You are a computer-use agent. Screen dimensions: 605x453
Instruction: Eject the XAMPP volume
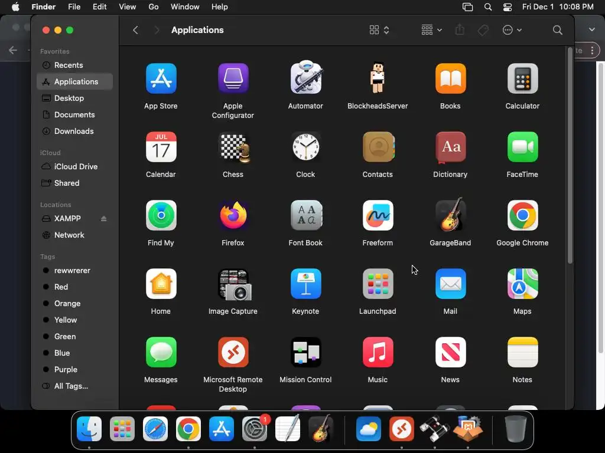[103, 218]
